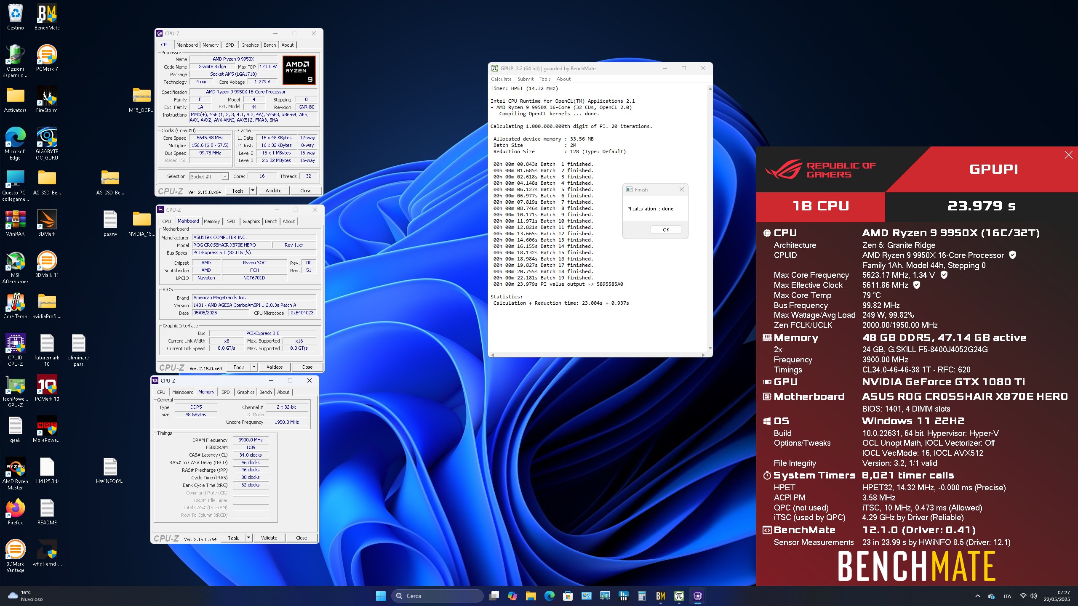The height and width of the screenshot is (606, 1078).
Task: Open the Socket #1 selection dropdown
Action: pos(209,177)
